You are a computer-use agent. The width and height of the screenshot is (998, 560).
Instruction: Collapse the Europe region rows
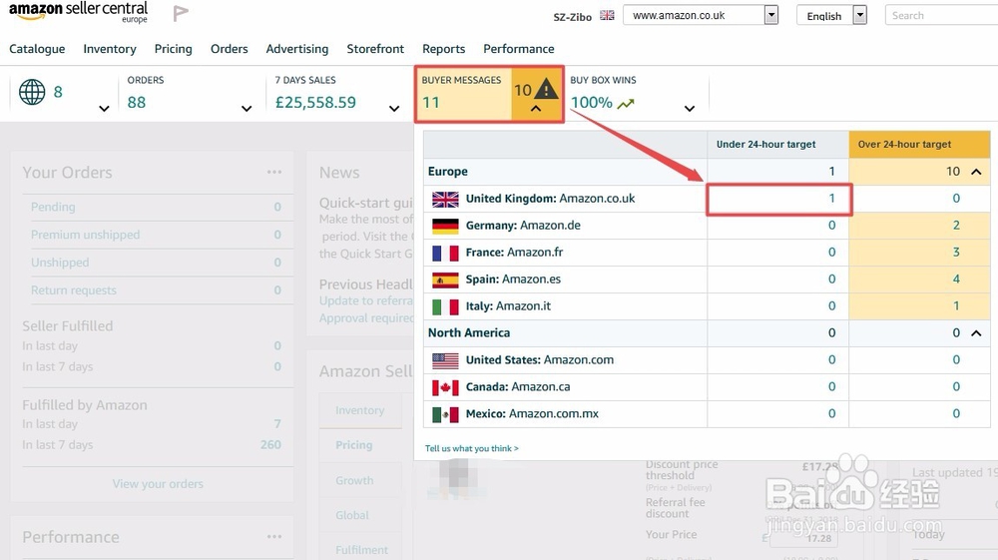tap(976, 172)
